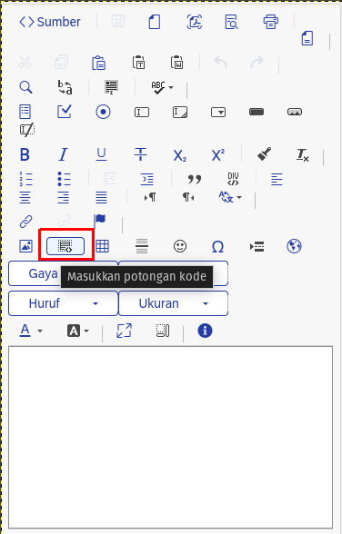The height and width of the screenshot is (534, 342).
Task: Insert an image button
Action: pyautogui.click(x=295, y=112)
